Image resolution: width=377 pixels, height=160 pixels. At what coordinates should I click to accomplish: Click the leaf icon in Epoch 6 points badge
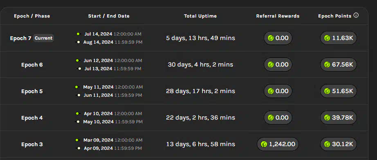327,64
